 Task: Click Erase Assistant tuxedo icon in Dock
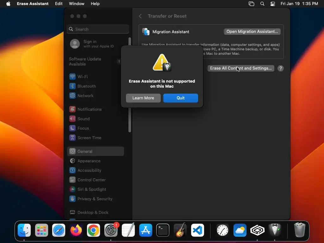pyautogui.click(x=275, y=230)
